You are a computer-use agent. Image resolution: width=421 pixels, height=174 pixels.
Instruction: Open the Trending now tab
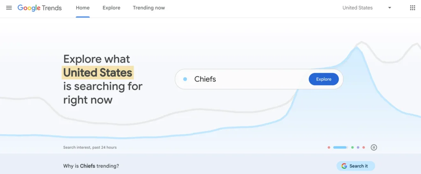tap(149, 8)
